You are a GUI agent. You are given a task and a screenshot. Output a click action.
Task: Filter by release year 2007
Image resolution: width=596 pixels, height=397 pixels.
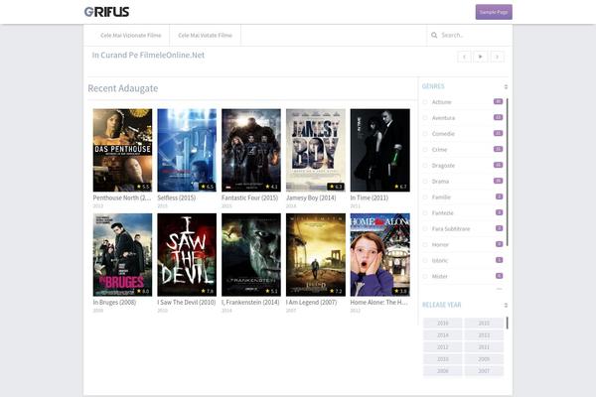tap(484, 371)
